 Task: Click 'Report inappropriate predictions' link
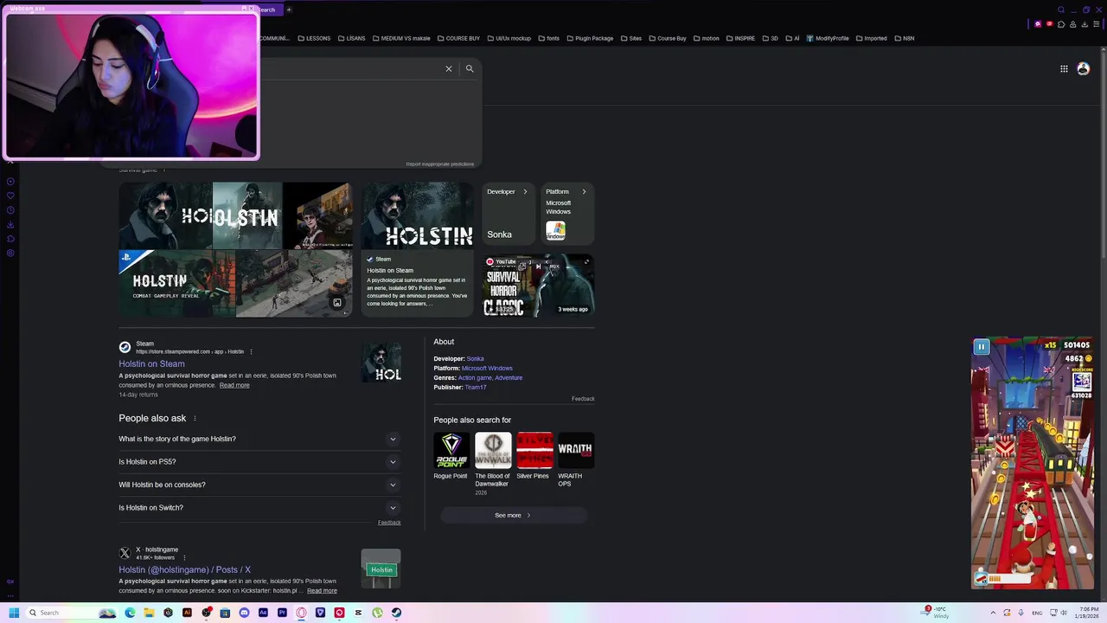coord(439,164)
